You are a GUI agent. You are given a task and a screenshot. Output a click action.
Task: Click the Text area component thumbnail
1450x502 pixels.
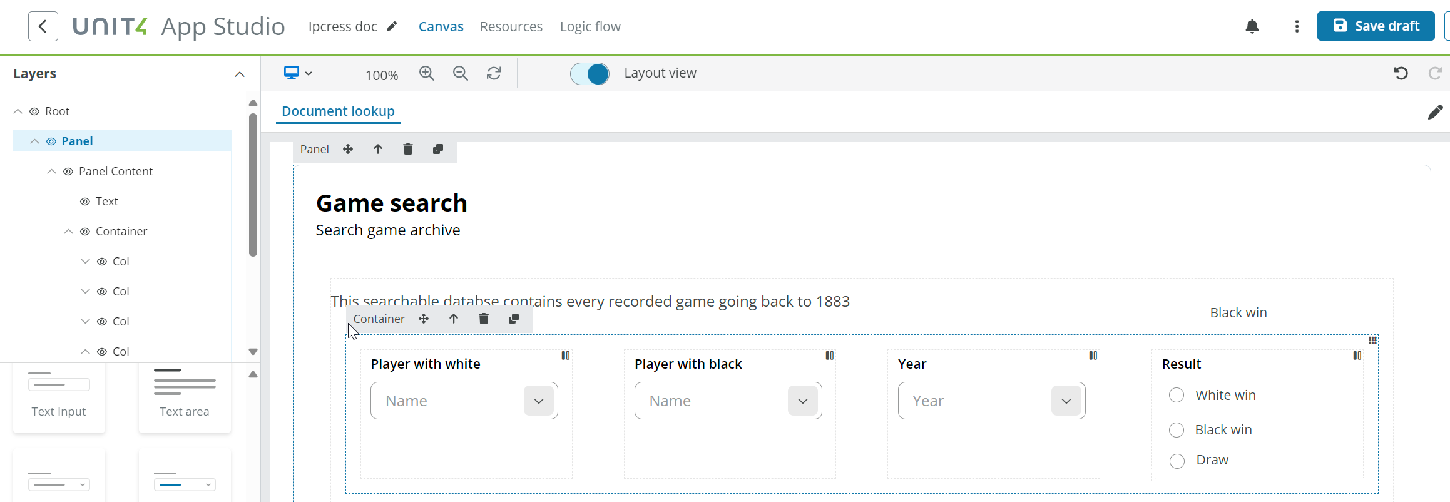point(185,396)
